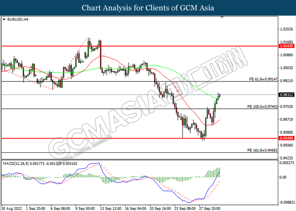Click the MACD 0.005273 scale value
Image resolution: width=296 pixels, height=211 pixels.
(x=287, y=163)
